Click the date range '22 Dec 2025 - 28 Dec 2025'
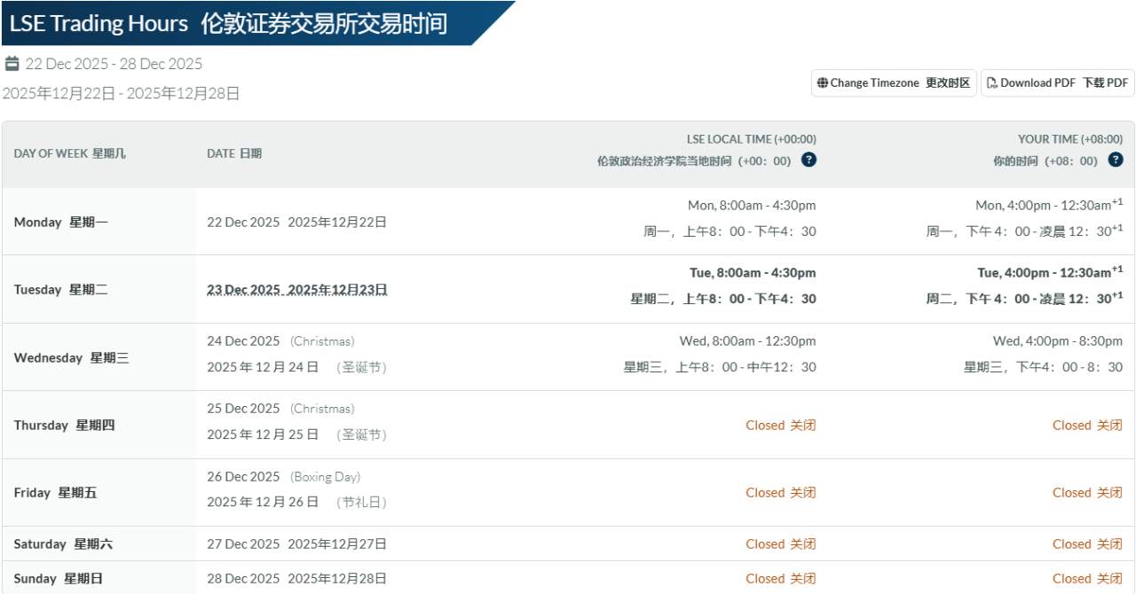The image size is (1136, 594). 114,64
